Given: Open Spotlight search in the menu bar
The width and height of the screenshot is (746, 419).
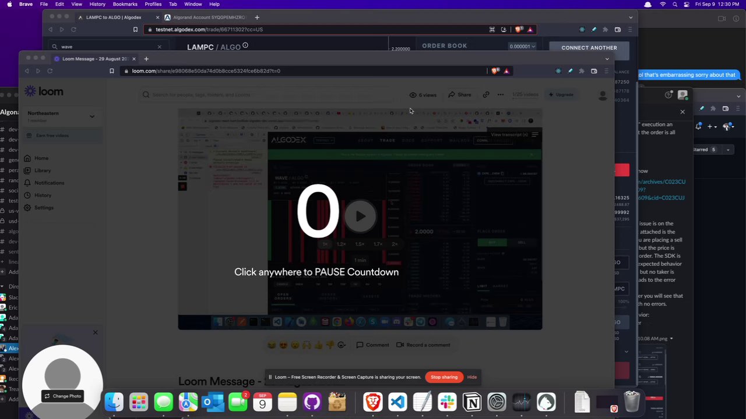Looking at the screenshot, I should point(675,4).
